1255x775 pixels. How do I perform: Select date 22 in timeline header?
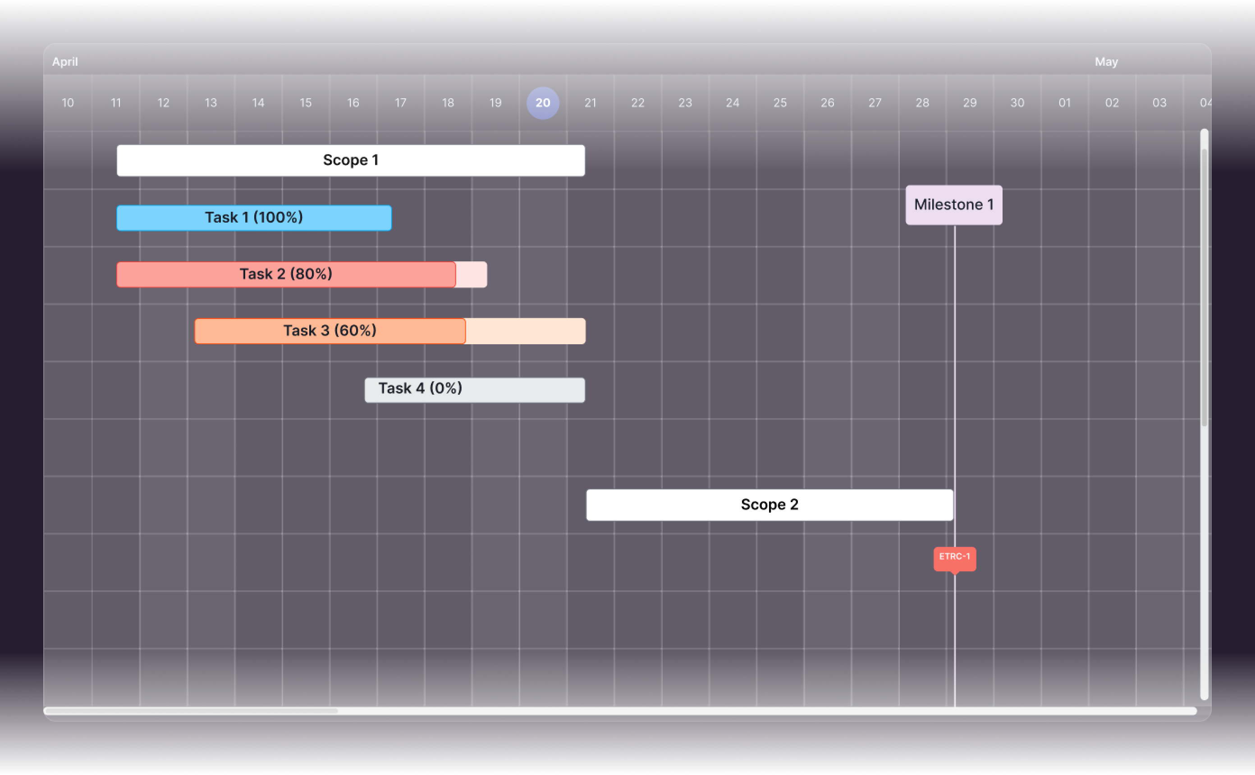pyautogui.click(x=638, y=103)
